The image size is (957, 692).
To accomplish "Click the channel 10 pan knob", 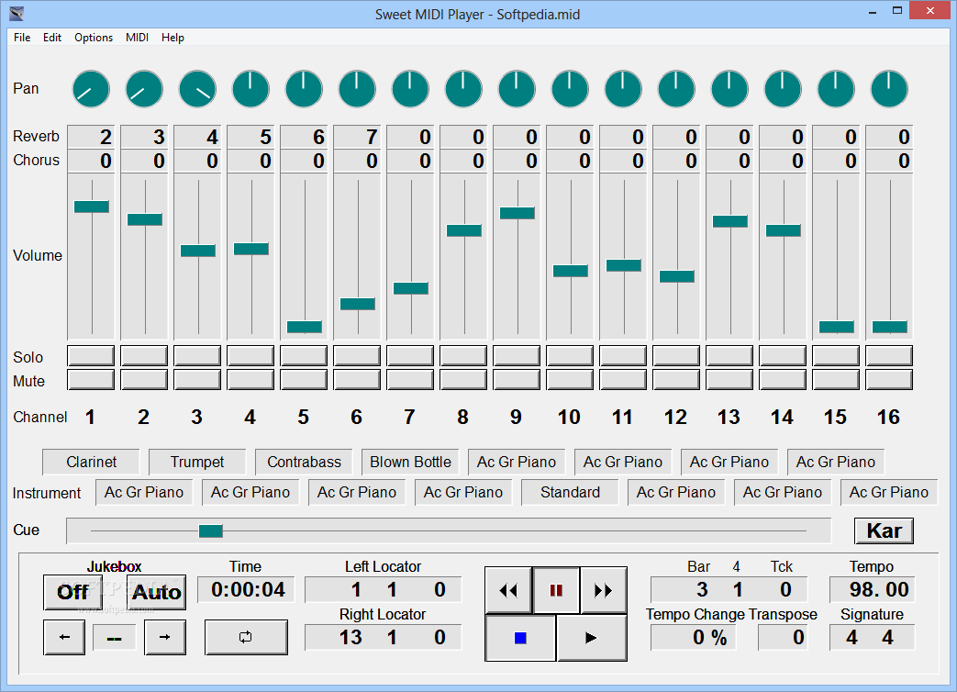I will click(x=570, y=89).
